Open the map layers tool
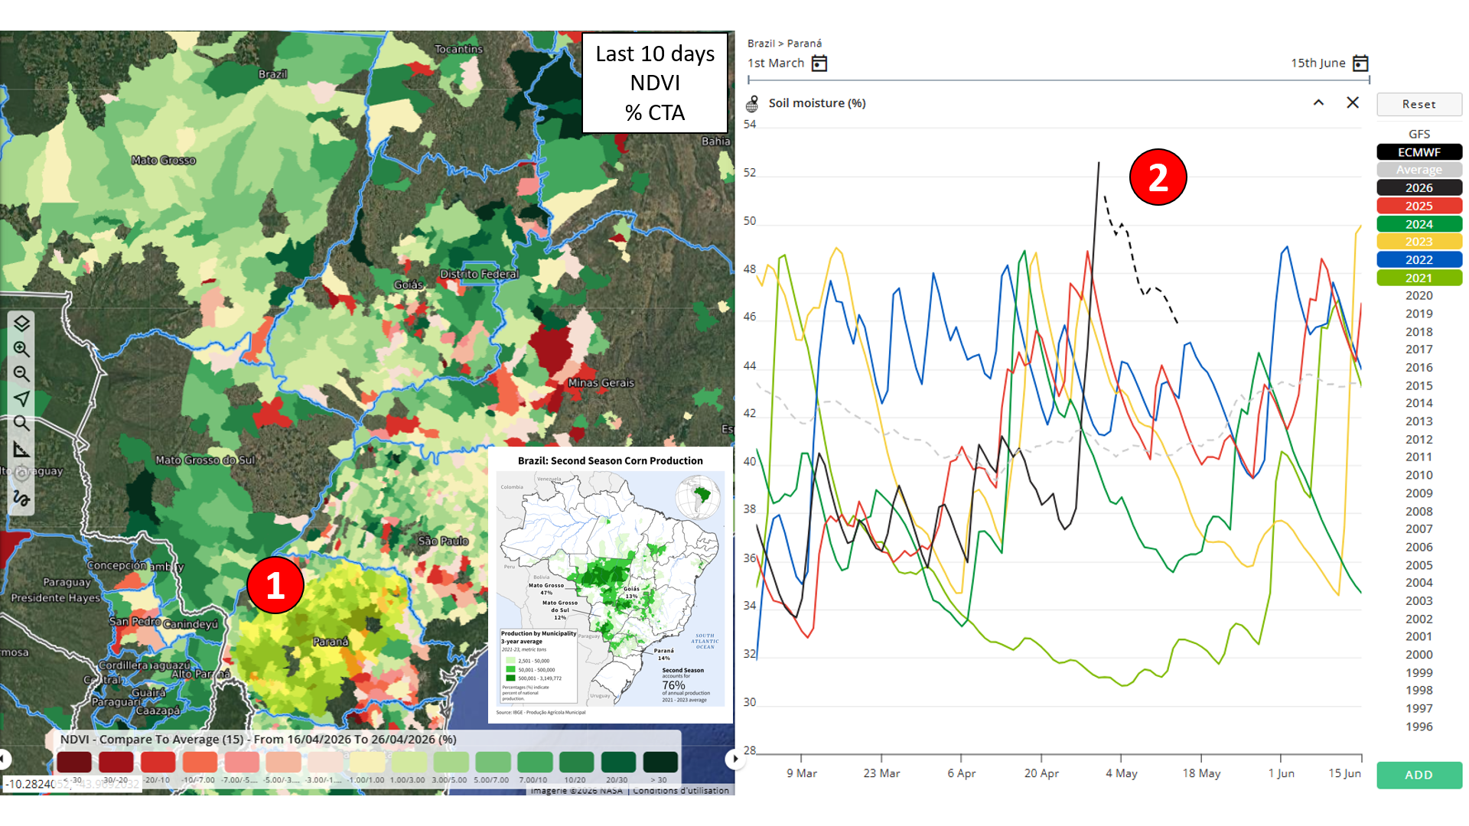The height and width of the screenshot is (826, 1469). (21, 324)
